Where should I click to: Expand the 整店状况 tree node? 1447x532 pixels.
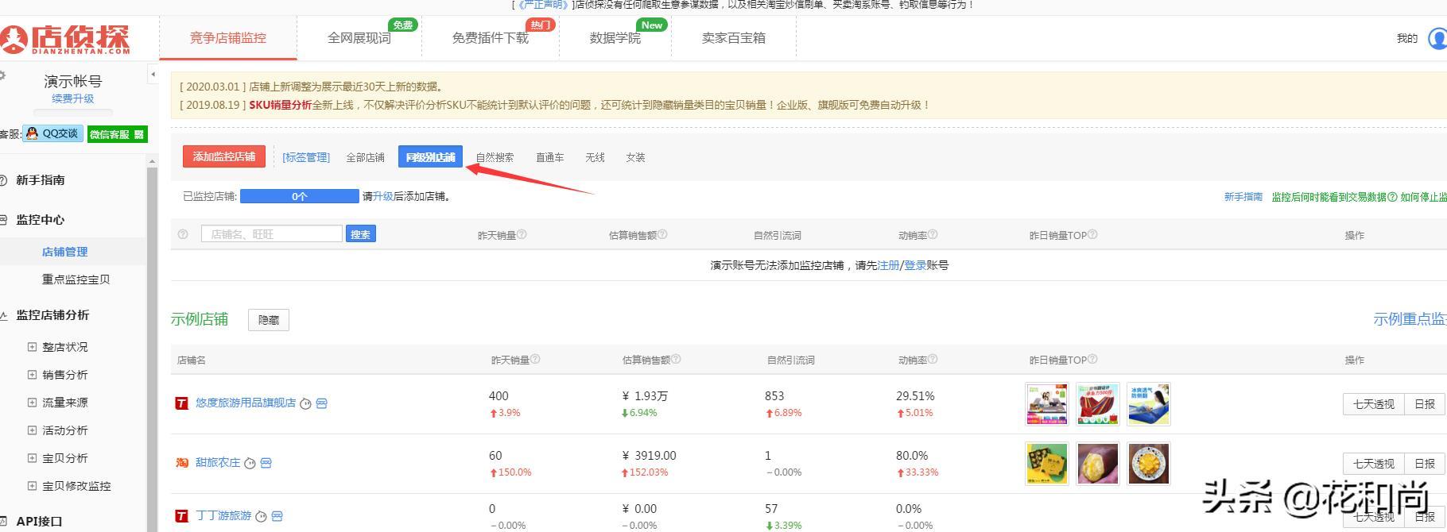32,346
